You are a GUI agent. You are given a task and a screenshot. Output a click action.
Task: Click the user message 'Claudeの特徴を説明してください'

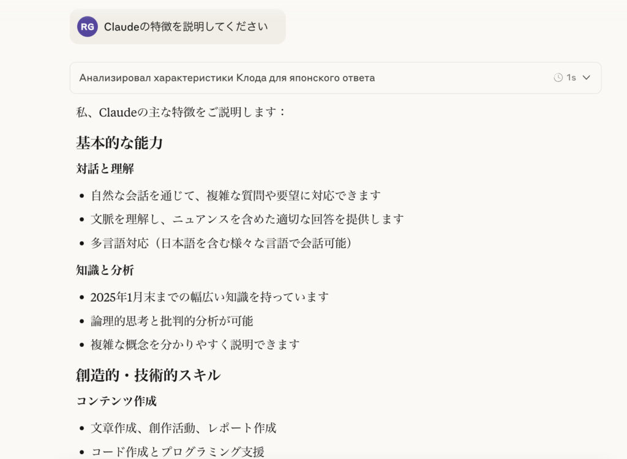186,27
